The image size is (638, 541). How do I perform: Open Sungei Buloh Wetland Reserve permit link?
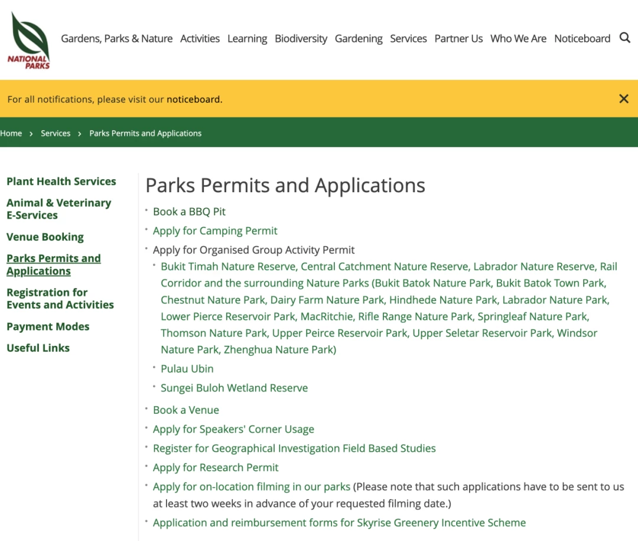tap(234, 388)
